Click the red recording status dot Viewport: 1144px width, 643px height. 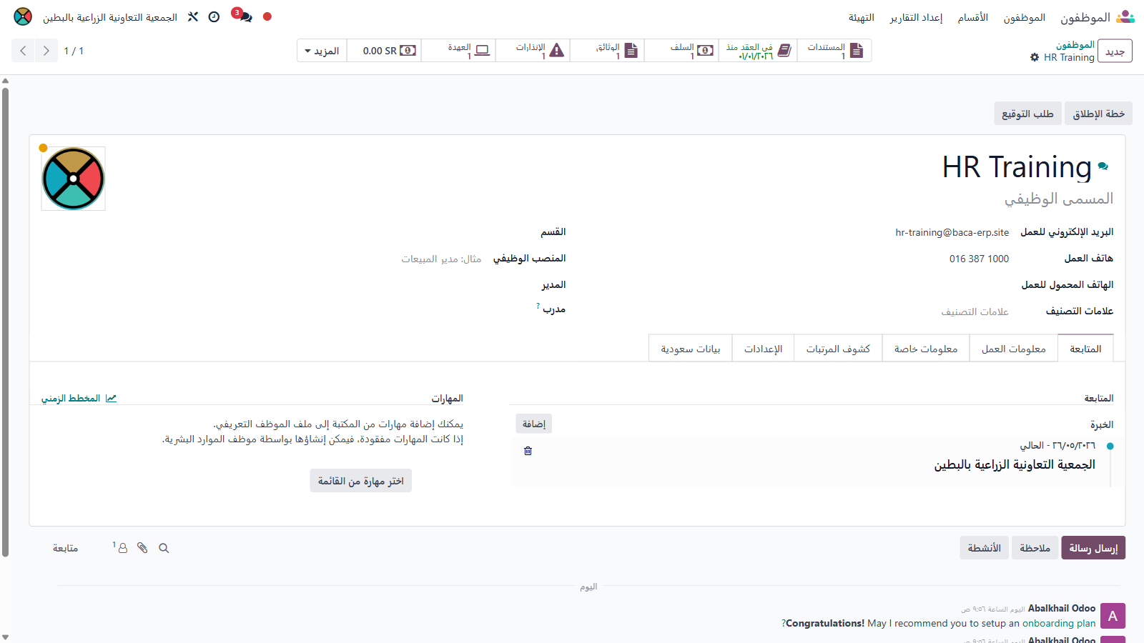pyautogui.click(x=267, y=16)
